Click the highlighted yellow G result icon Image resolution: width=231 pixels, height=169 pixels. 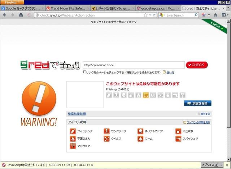coord(146,95)
